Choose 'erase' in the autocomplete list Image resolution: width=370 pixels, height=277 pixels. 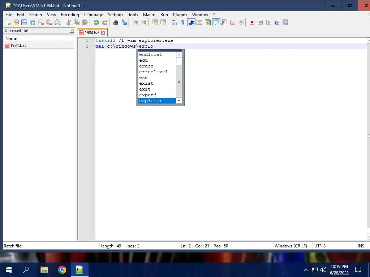pyautogui.click(x=157, y=66)
